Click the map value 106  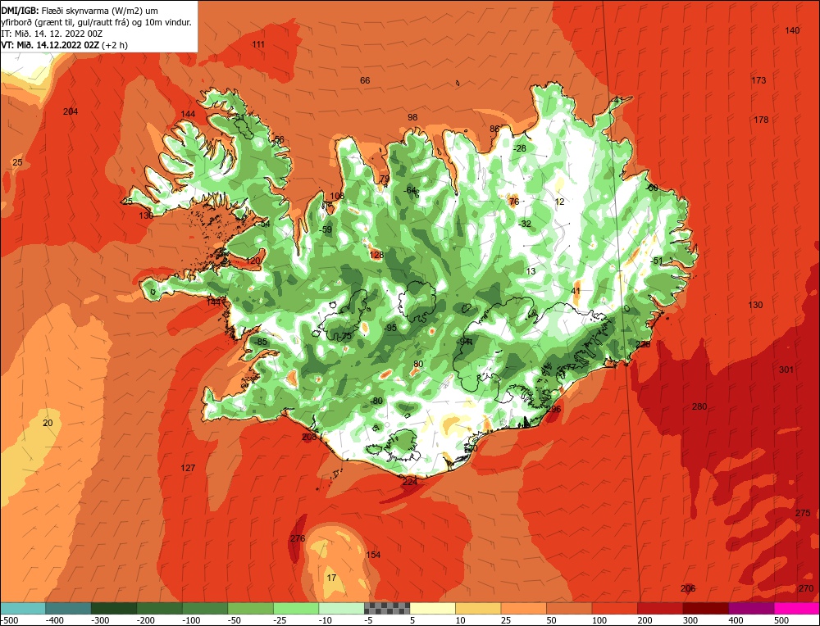click(x=337, y=196)
